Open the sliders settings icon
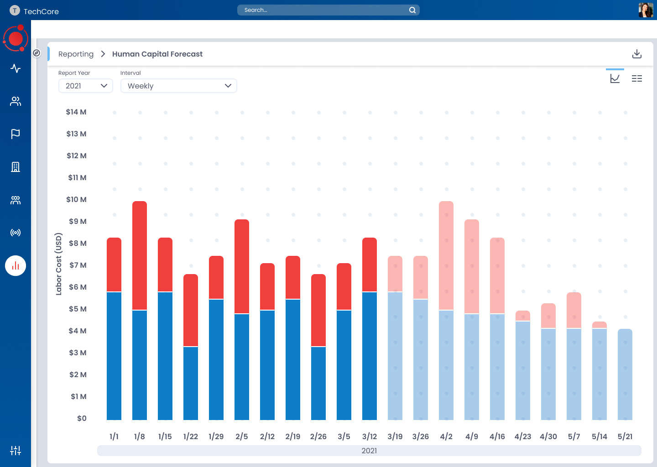The width and height of the screenshot is (657, 467). click(16, 451)
